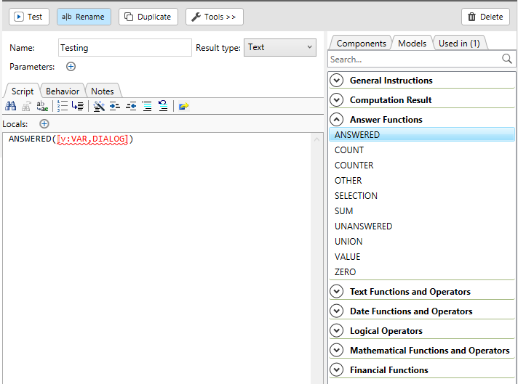Click the decrease indent icon
518x384 pixels.
tap(131, 106)
